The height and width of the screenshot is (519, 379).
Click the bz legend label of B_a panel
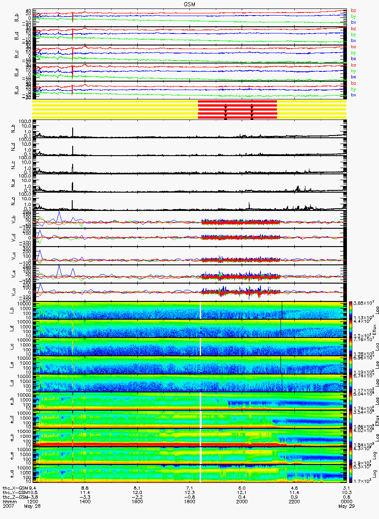point(354,83)
